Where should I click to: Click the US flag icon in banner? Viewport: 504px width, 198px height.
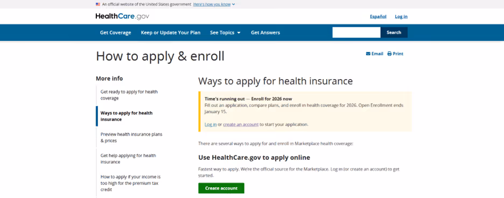[x=97, y=4]
